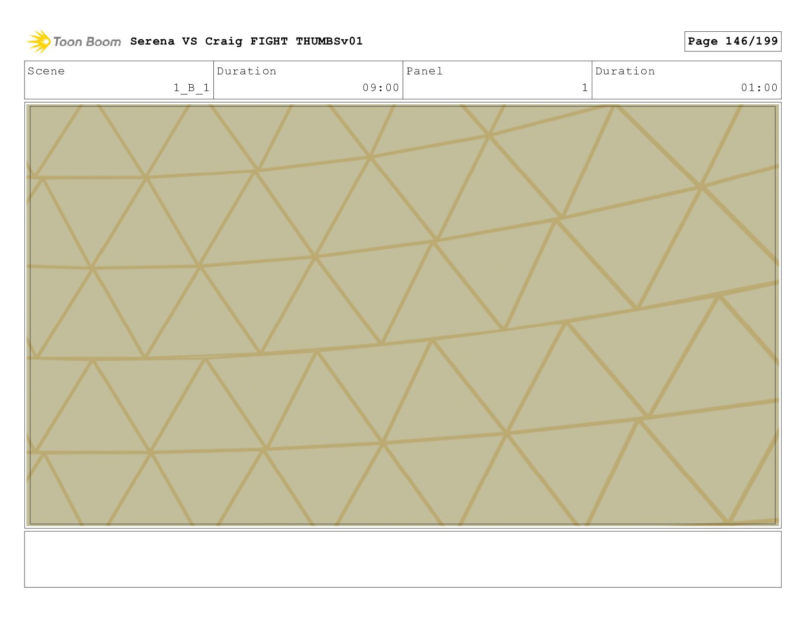Click the panel duration value '01:00'
Image resolution: width=807 pixels, height=624 pixels.
point(759,88)
